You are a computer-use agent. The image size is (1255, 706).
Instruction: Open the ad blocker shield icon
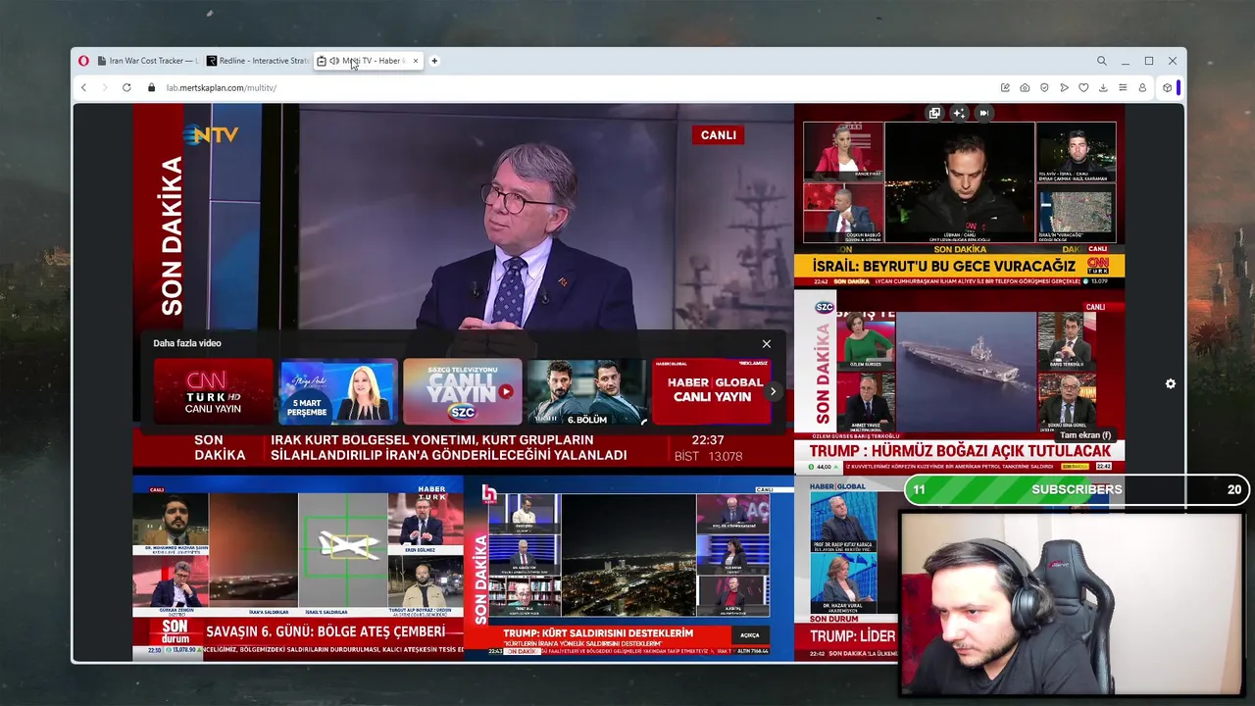pyautogui.click(x=1044, y=87)
